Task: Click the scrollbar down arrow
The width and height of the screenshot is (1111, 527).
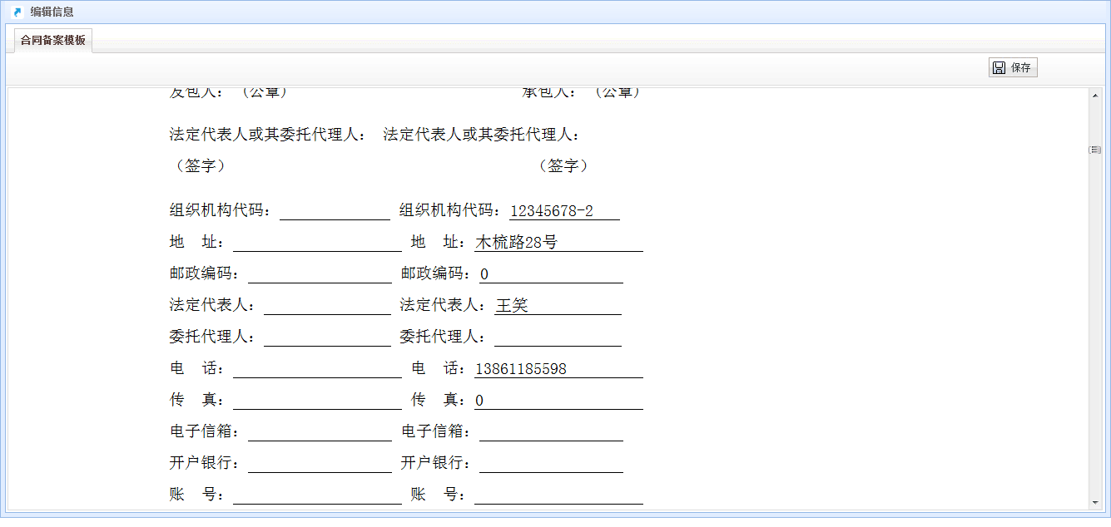Action: (x=1095, y=502)
